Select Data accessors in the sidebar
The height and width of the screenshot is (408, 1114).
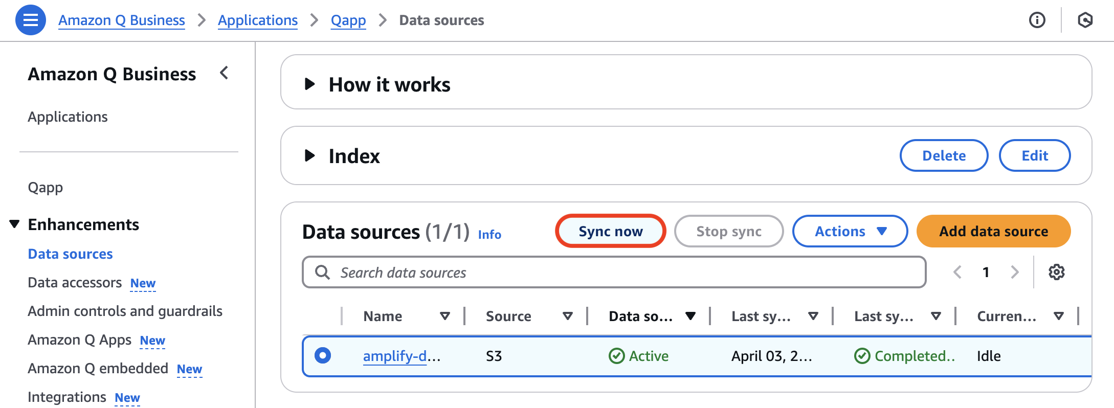(x=75, y=282)
